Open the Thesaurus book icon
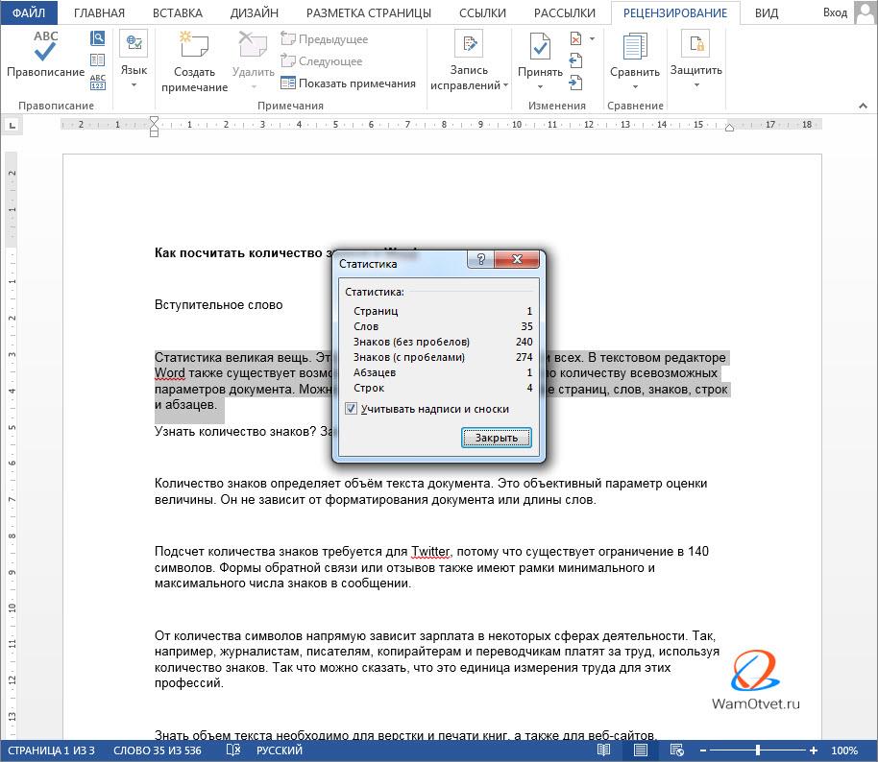This screenshot has width=878, height=762. [97, 60]
